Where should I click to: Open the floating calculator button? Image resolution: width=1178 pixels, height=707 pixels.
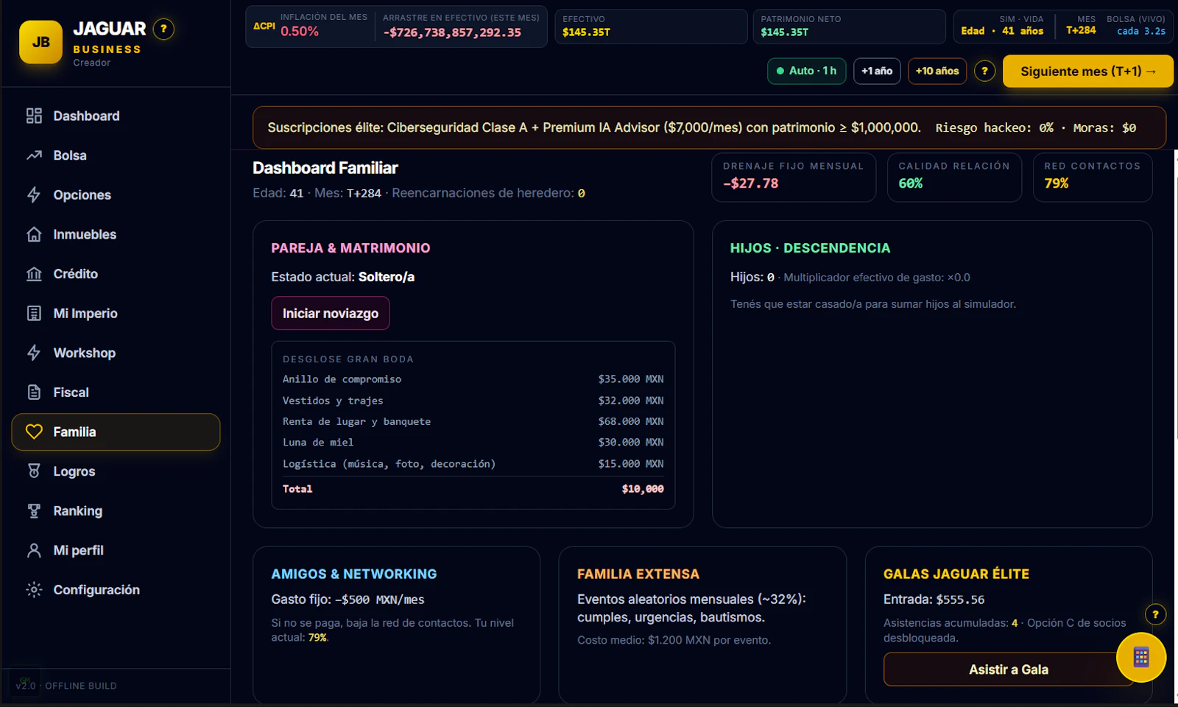click(1141, 657)
